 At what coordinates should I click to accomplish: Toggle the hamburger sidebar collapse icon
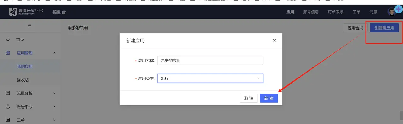(30, 26)
